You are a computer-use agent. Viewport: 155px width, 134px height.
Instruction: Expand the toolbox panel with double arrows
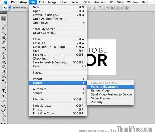(x=1, y=13)
